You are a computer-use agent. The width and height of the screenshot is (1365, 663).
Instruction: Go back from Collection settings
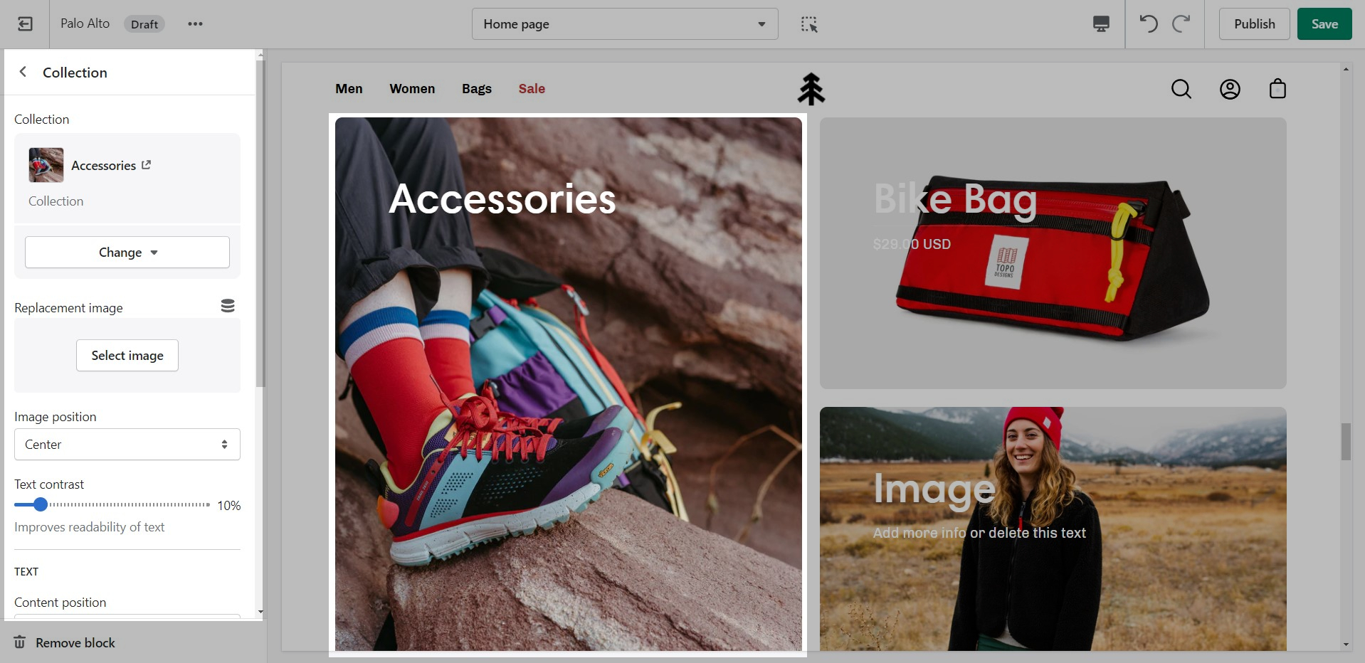click(x=23, y=72)
